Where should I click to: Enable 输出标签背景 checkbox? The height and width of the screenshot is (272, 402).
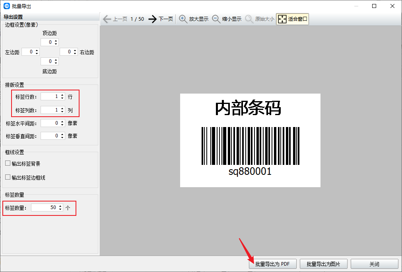8,163
